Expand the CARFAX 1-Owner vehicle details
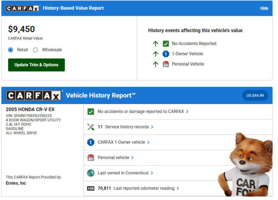Screen dimensions: 278x200 [122, 142]
